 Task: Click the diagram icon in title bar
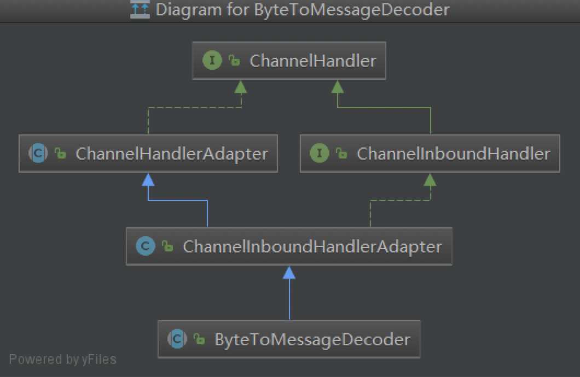[x=140, y=9]
